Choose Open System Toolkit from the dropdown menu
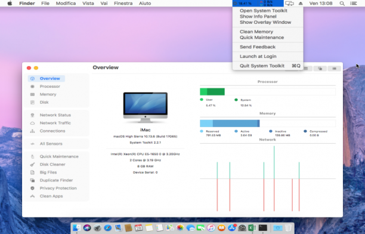This screenshot has width=365, height=234. click(263, 11)
